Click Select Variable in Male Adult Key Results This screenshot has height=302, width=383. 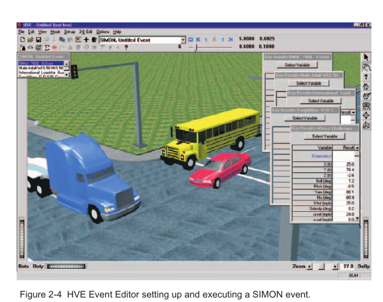tap(309, 83)
